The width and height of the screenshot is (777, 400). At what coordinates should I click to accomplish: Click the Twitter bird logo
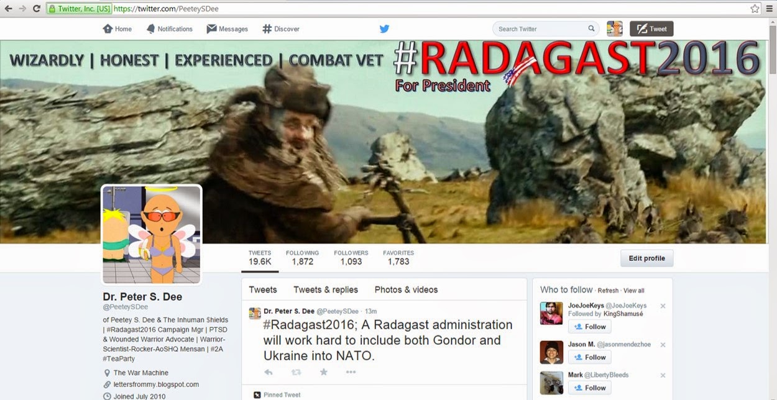[x=384, y=29]
